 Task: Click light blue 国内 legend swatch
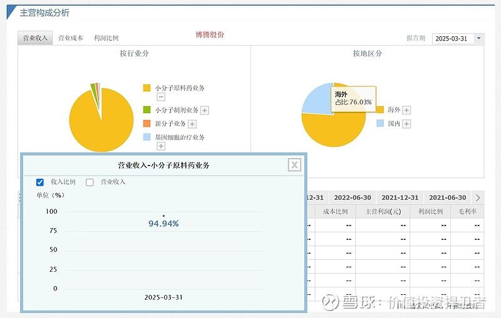tap(380, 123)
